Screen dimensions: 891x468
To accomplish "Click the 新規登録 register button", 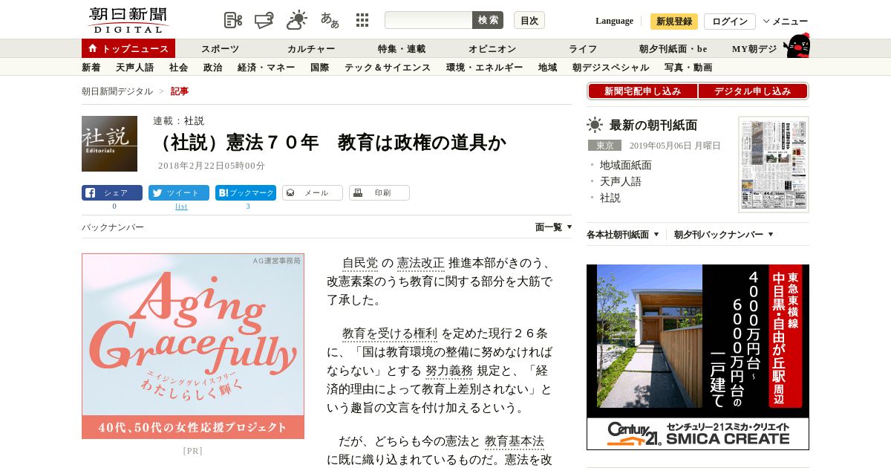I will click(674, 22).
